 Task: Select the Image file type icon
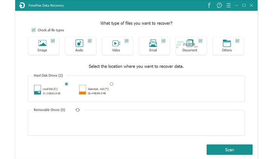click(x=42, y=43)
